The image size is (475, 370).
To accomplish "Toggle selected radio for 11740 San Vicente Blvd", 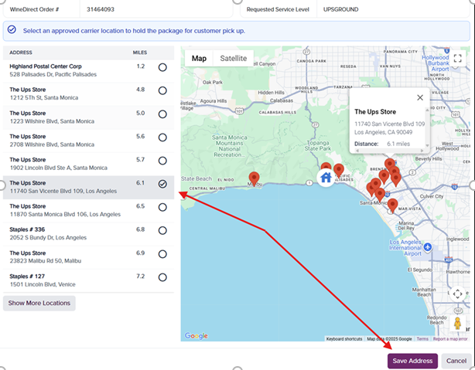I will [x=162, y=184].
